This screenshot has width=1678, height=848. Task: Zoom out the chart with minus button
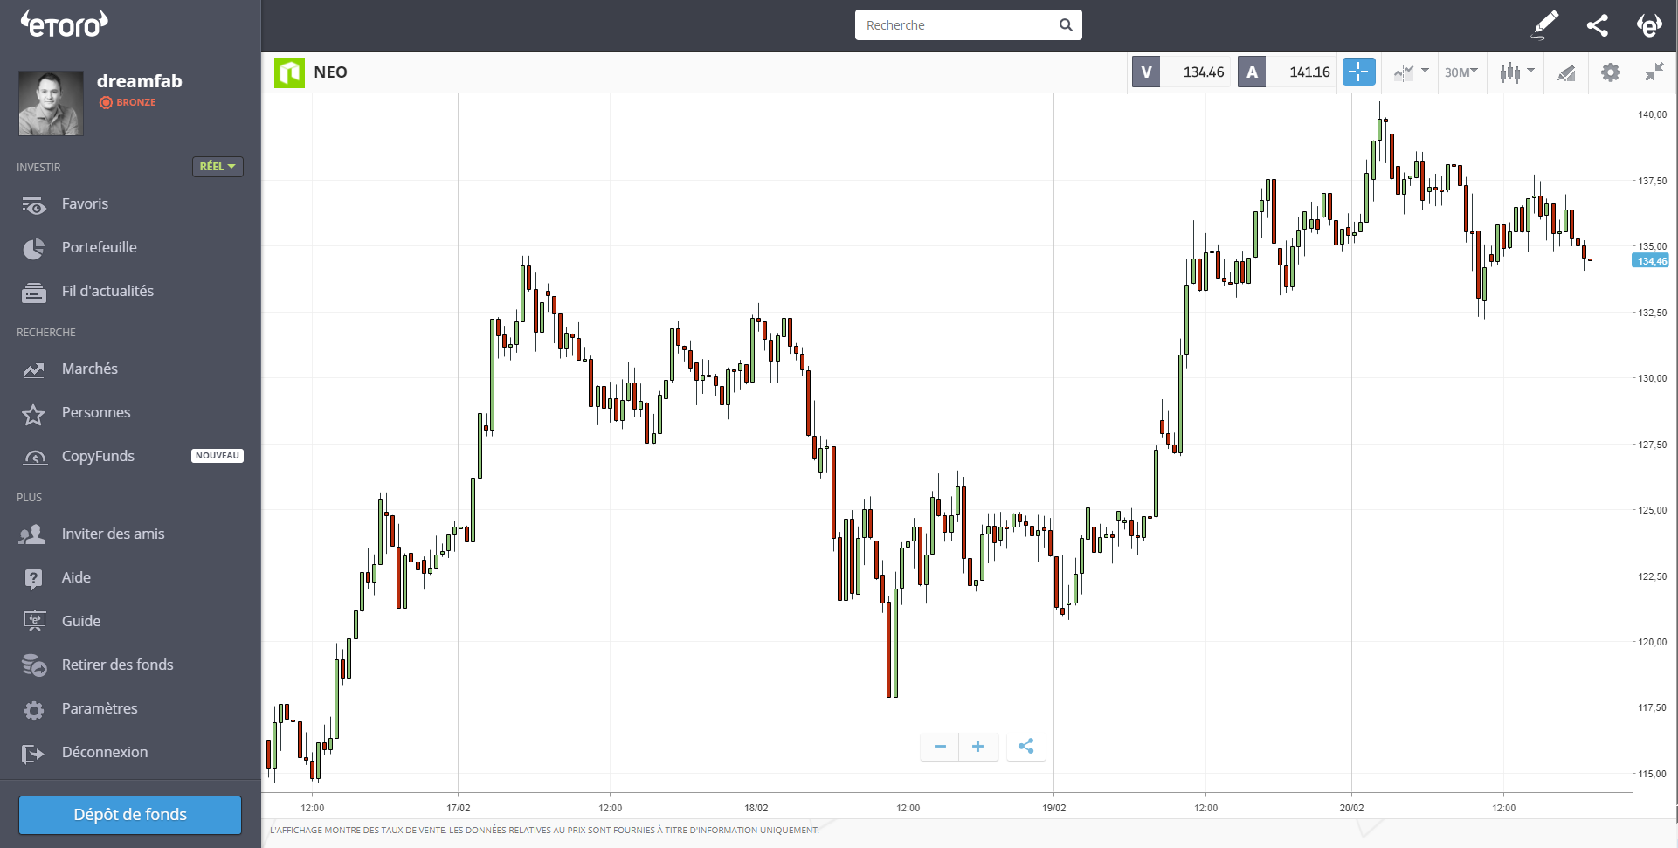(940, 746)
